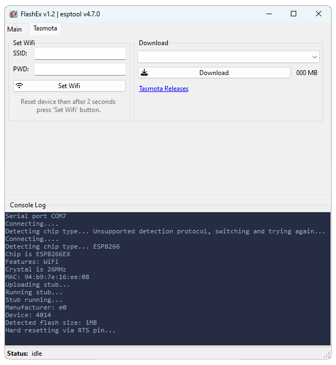Image resolution: width=336 pixels, height=365 pixels.
Task: Click the download arrow icon
Action: (x=144, y=73)
